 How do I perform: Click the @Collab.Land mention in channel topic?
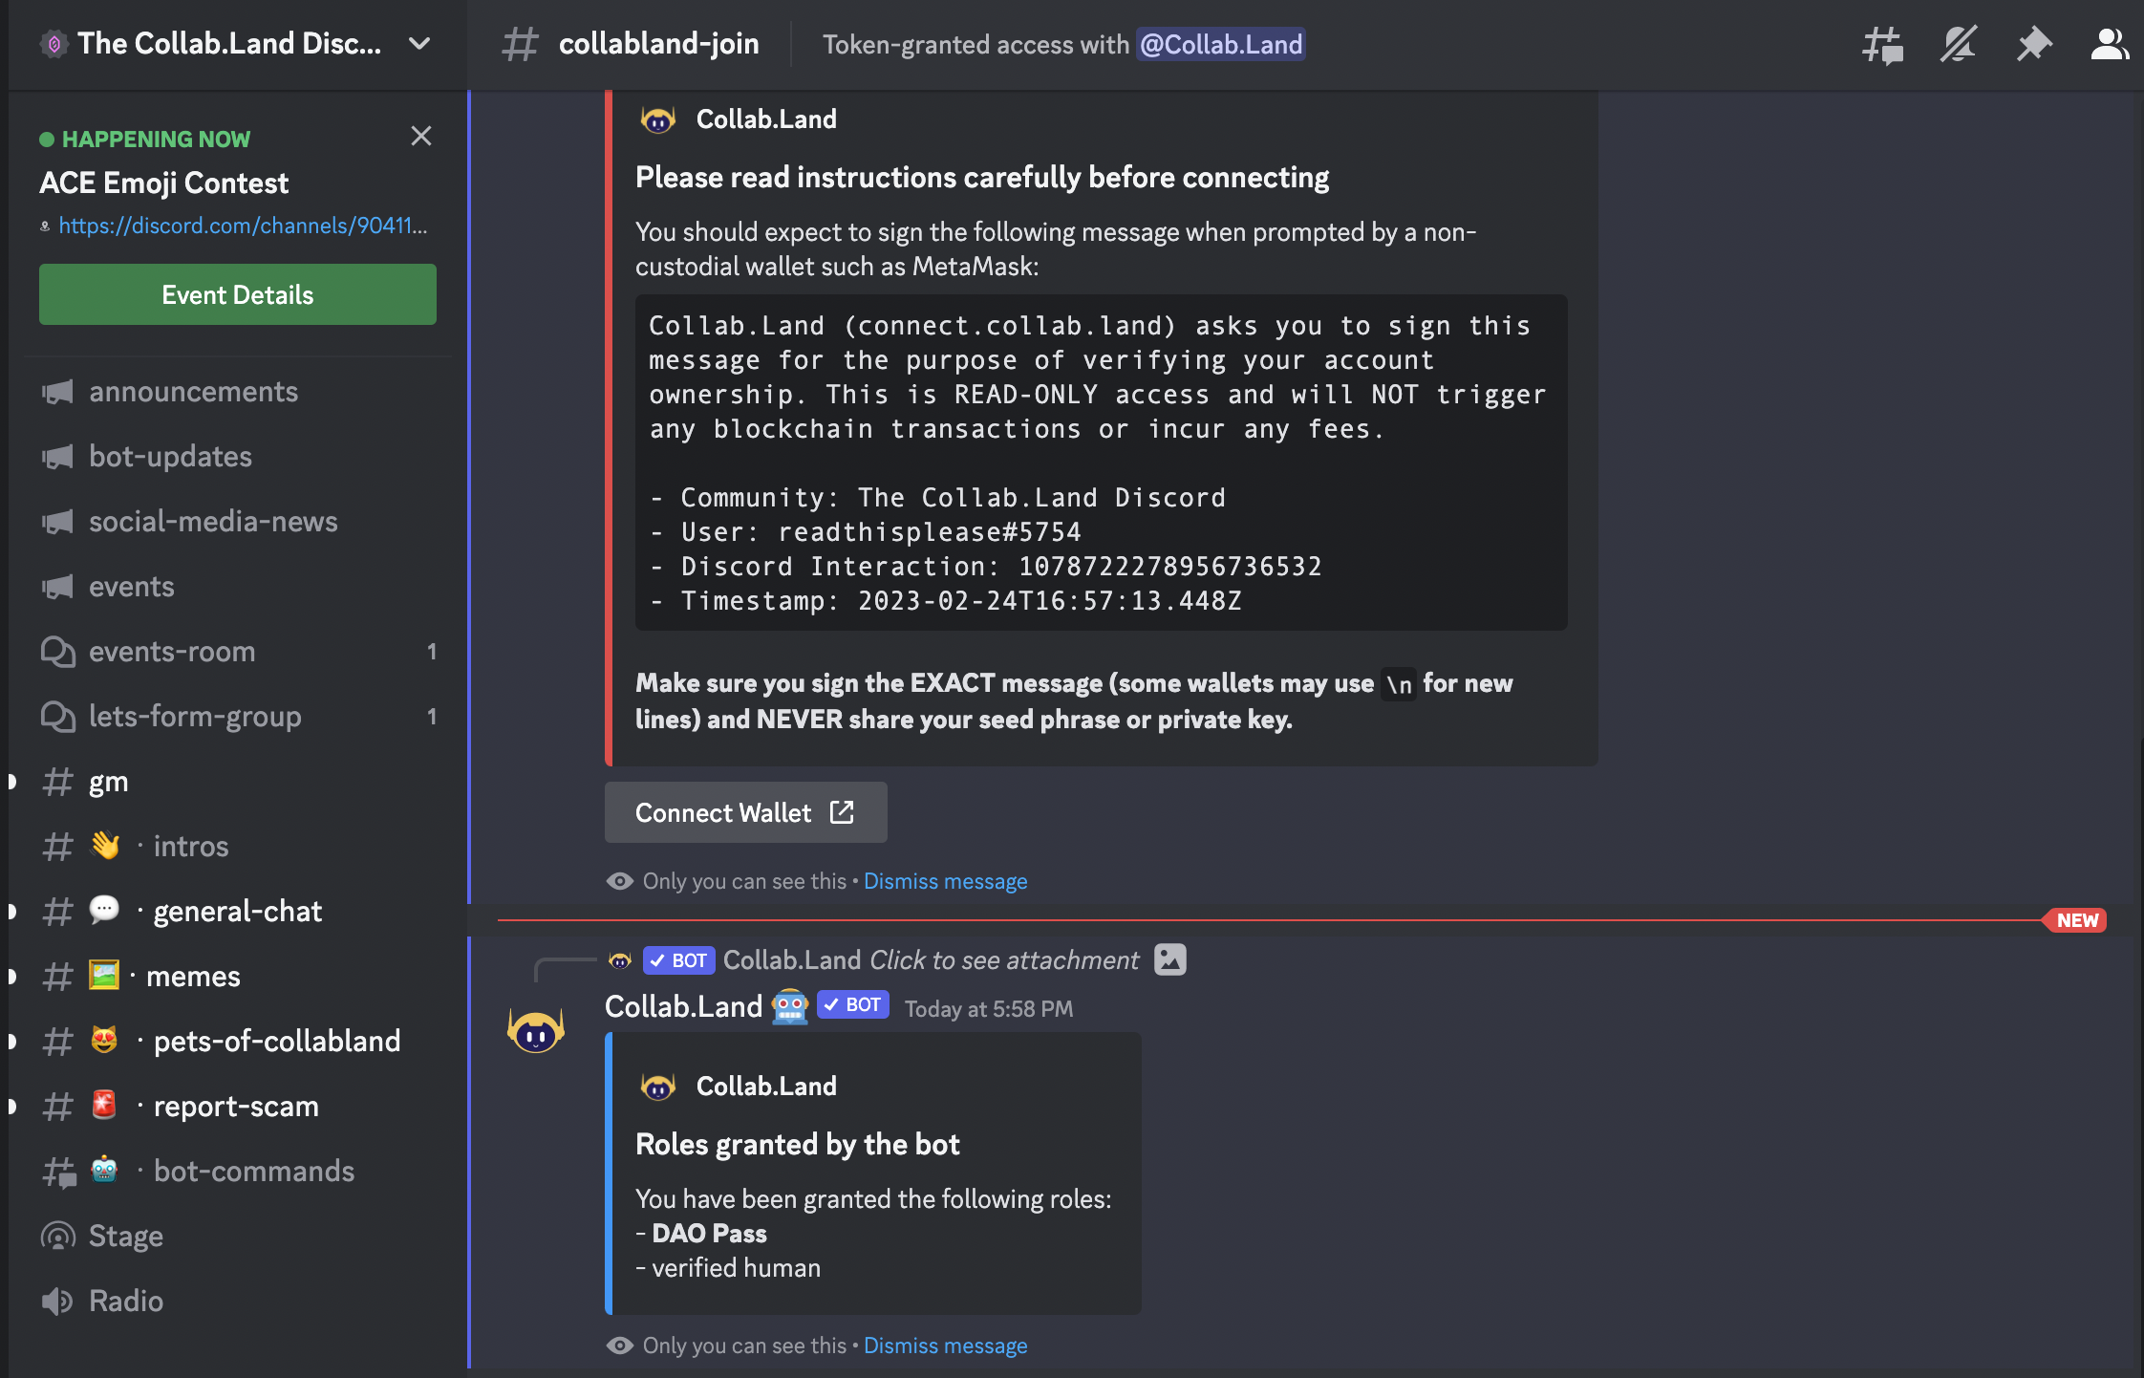pos(1221,44)
